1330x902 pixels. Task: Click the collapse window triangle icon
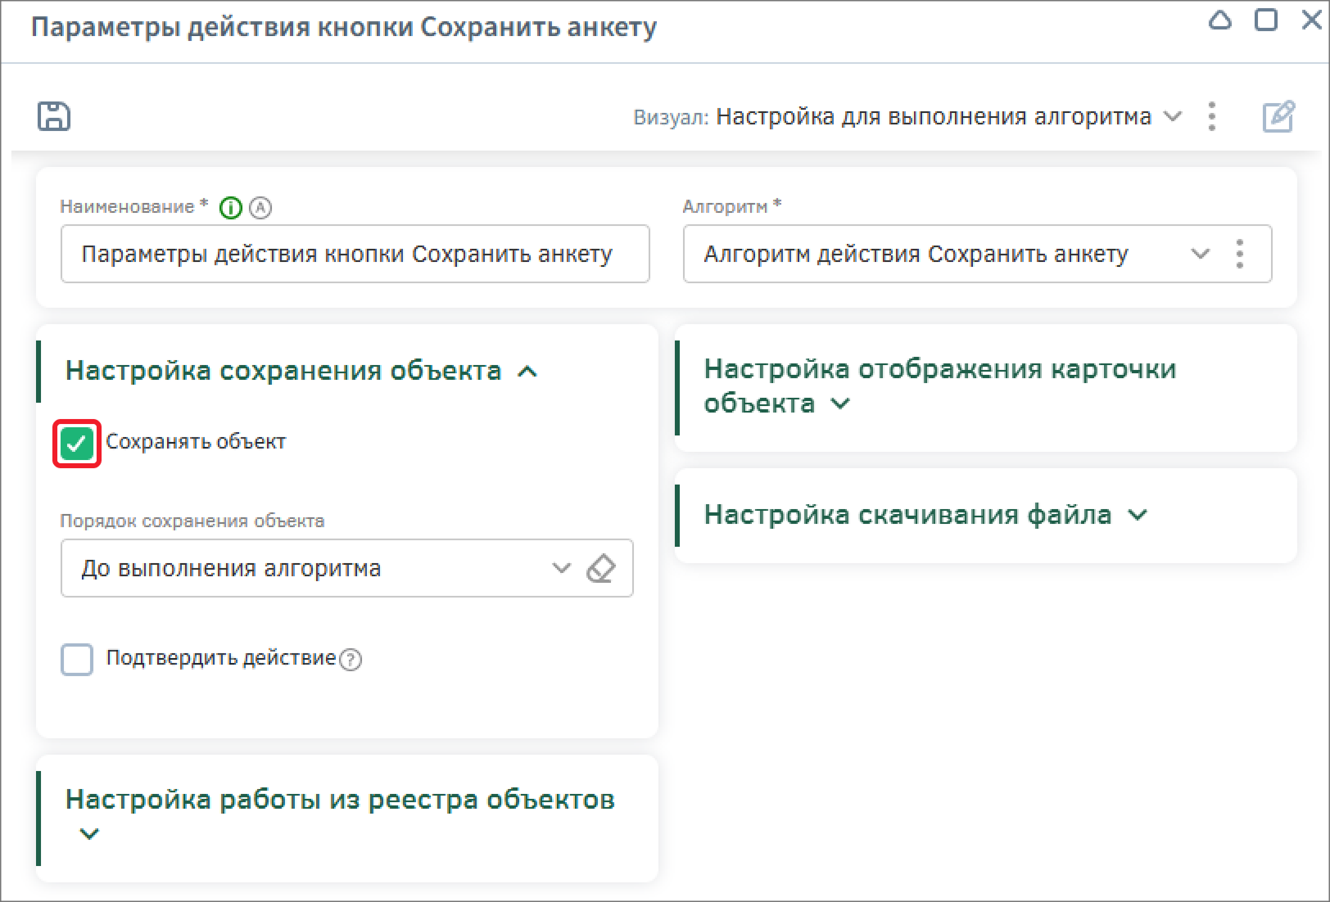tap(1219, 20)
